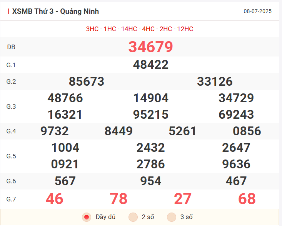The height and width of the screenshot is (226, 282).
Task: Click the G.1 row label
Action: point(11,65)
